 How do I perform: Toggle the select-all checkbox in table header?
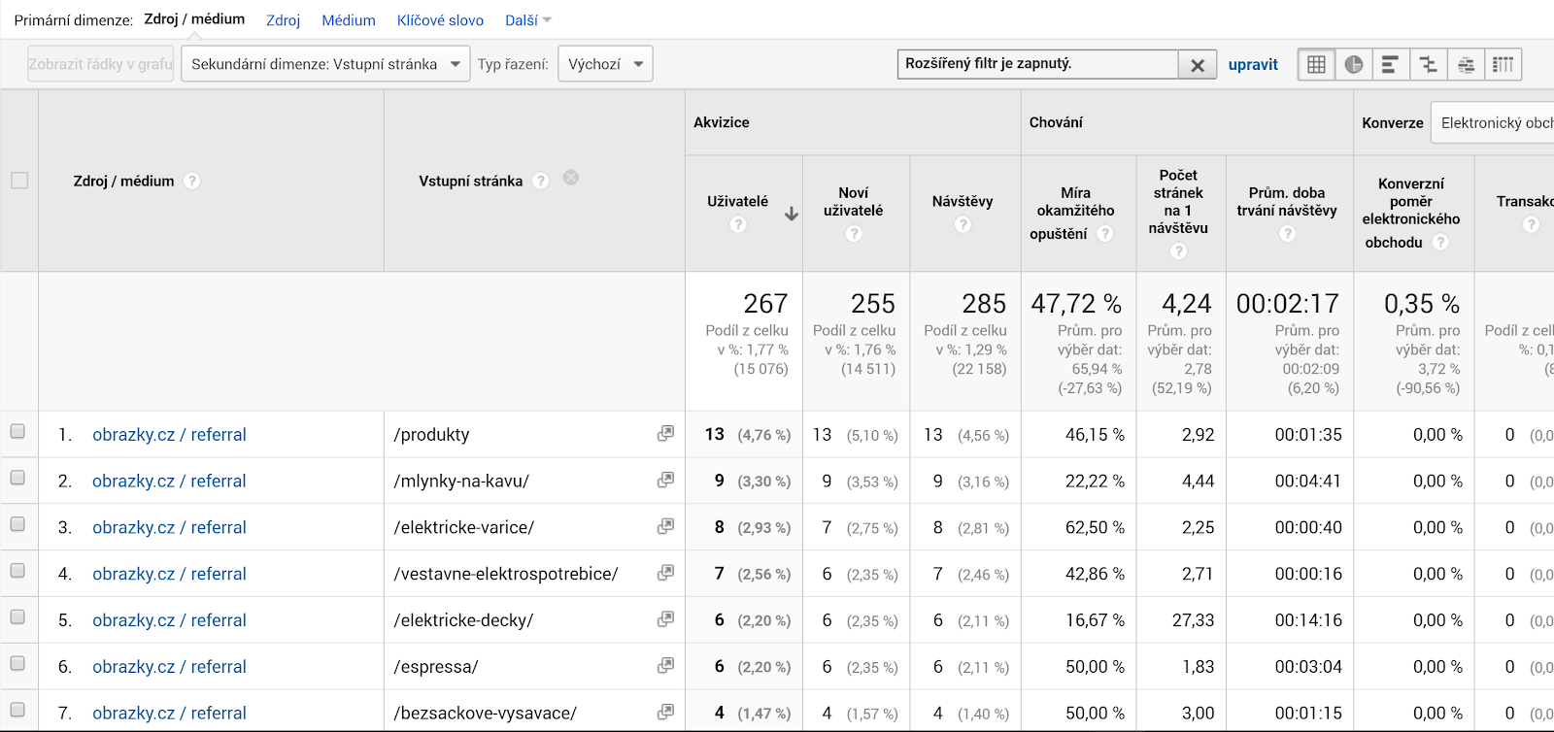tap(19, 181)
